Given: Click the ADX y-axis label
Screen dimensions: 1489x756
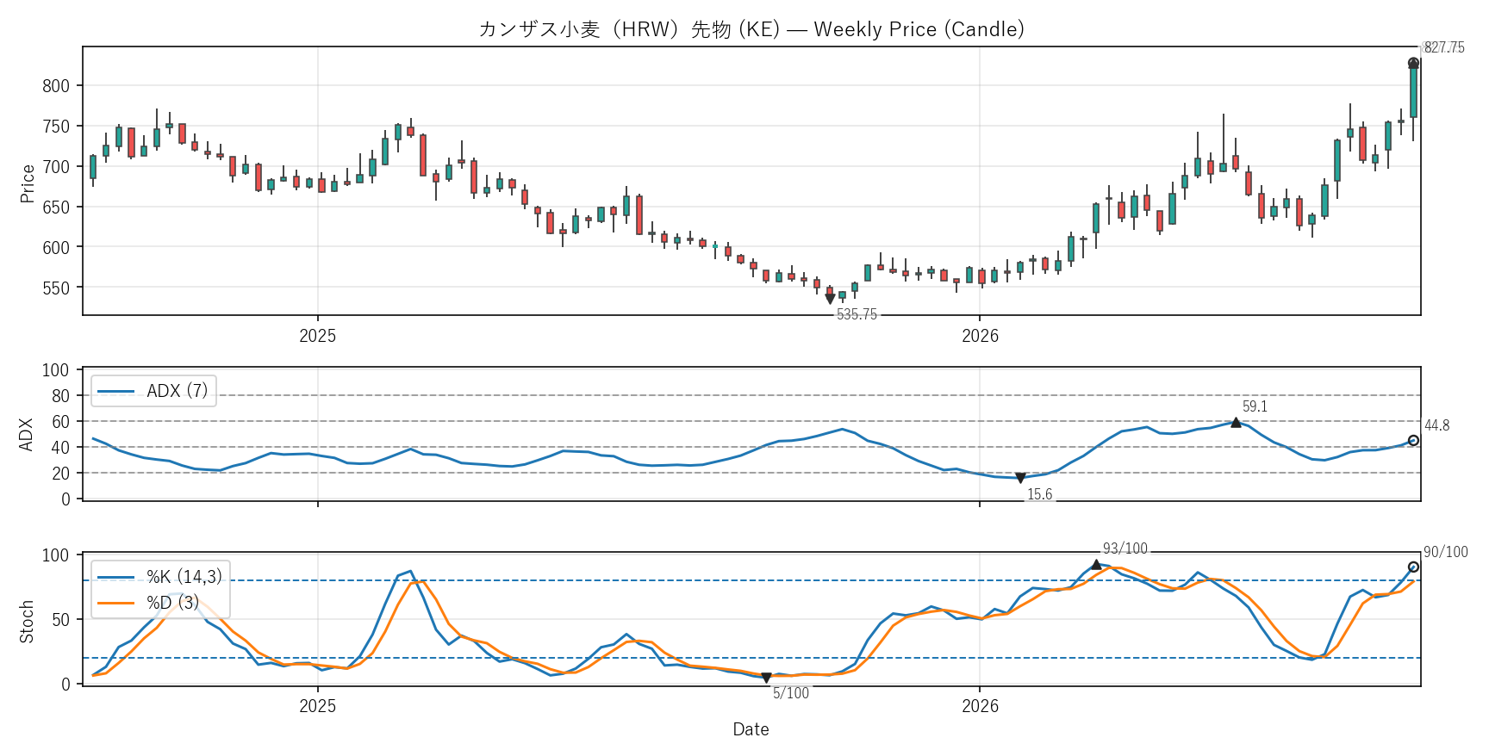Looking at the screenshot, I should click(x=27, y=434).
